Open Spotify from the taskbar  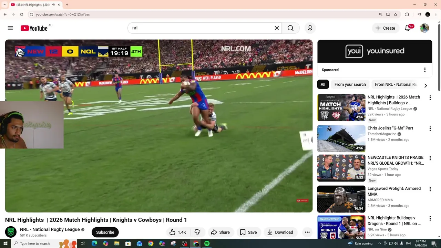(207, 244)
